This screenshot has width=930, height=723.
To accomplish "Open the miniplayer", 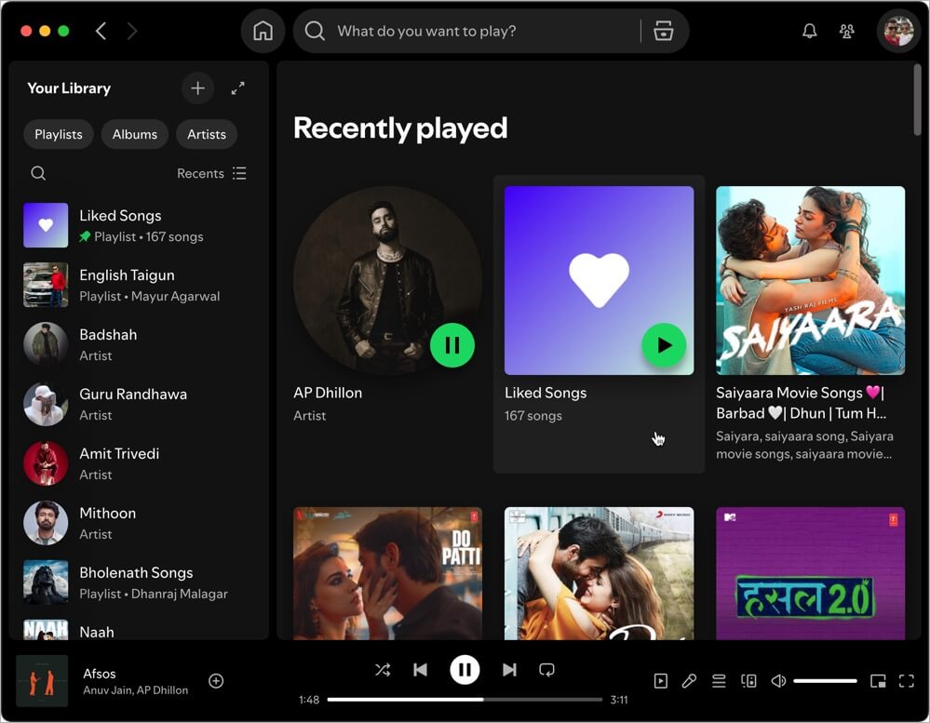I will (878, 681).
